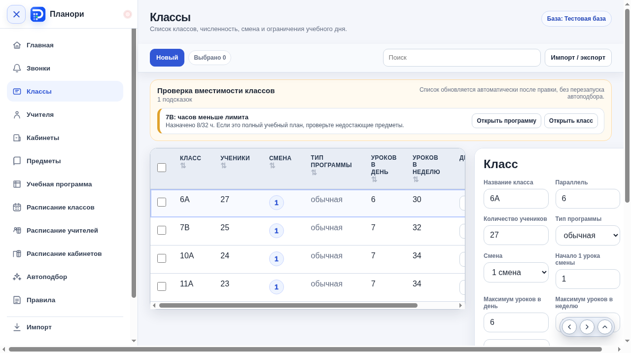This screenshot has height=353, width=631.
Task: Click the 7В class name cell
Action: 185,228
